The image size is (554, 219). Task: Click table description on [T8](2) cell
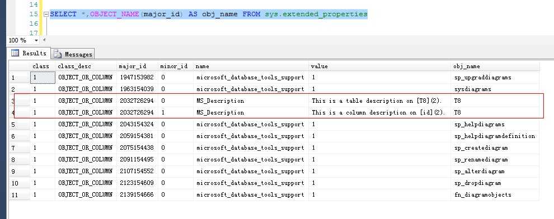(380, 101)
